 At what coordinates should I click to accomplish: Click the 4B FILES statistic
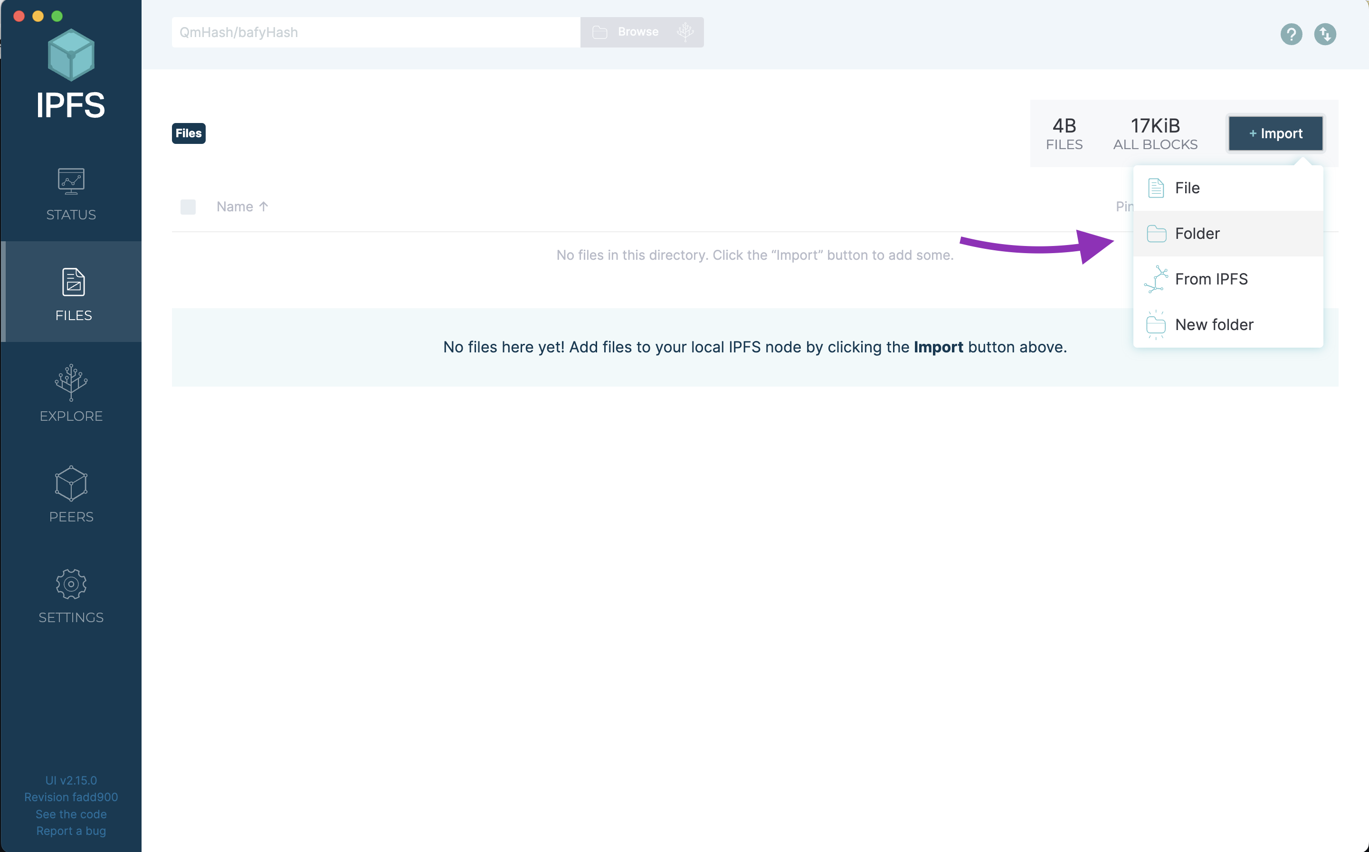(x=1064, y=133)
